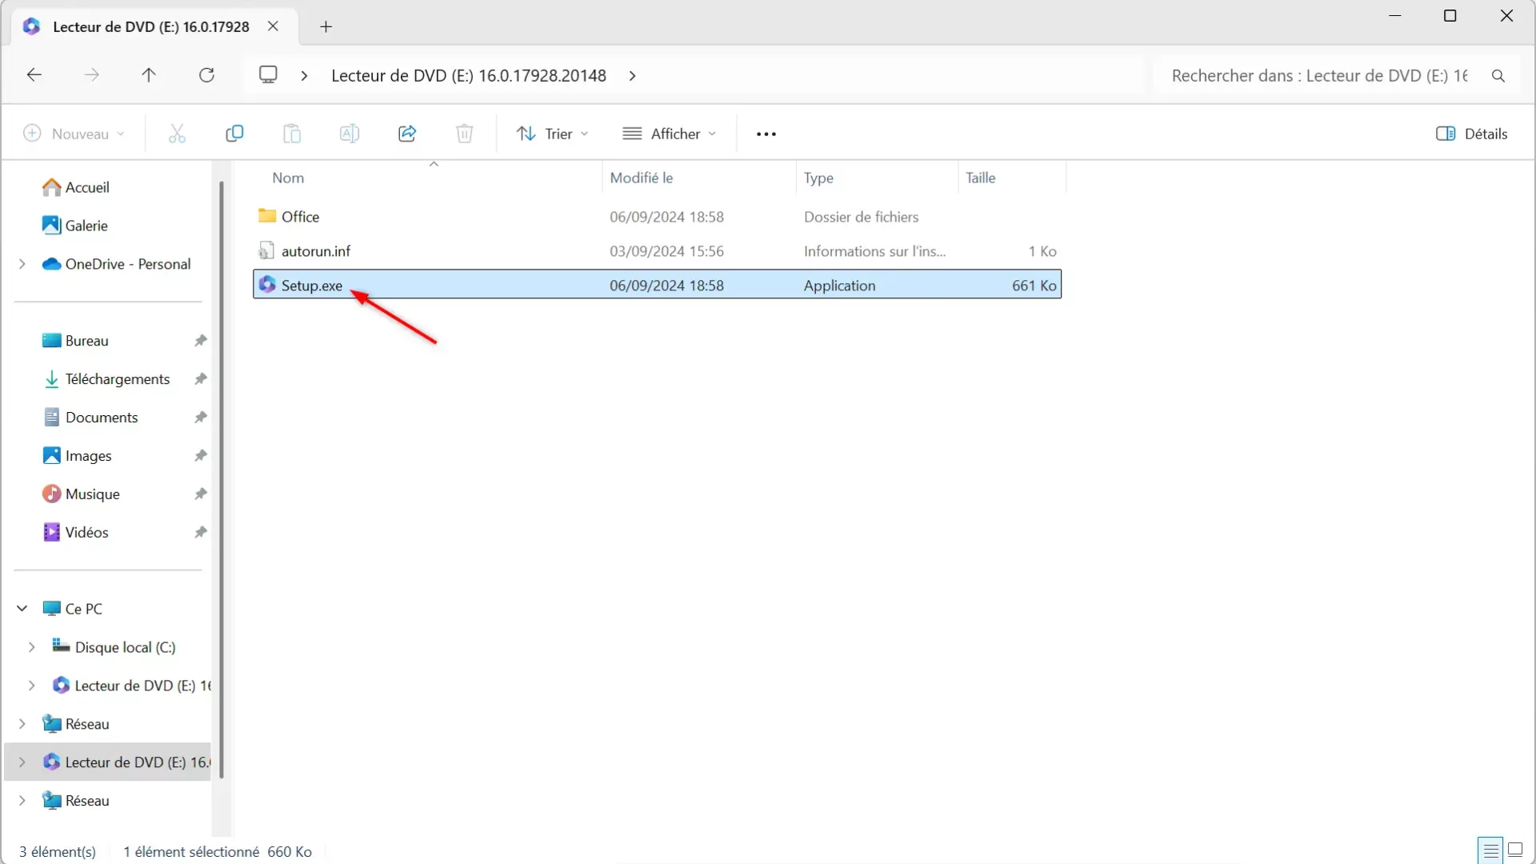Switch to large icons view in status bar
1536x864 pixels.
click(x=1515, y=850)
